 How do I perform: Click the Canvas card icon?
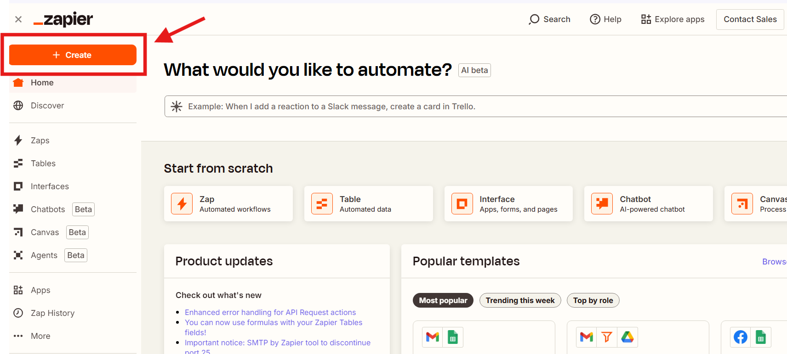(742, 204)
